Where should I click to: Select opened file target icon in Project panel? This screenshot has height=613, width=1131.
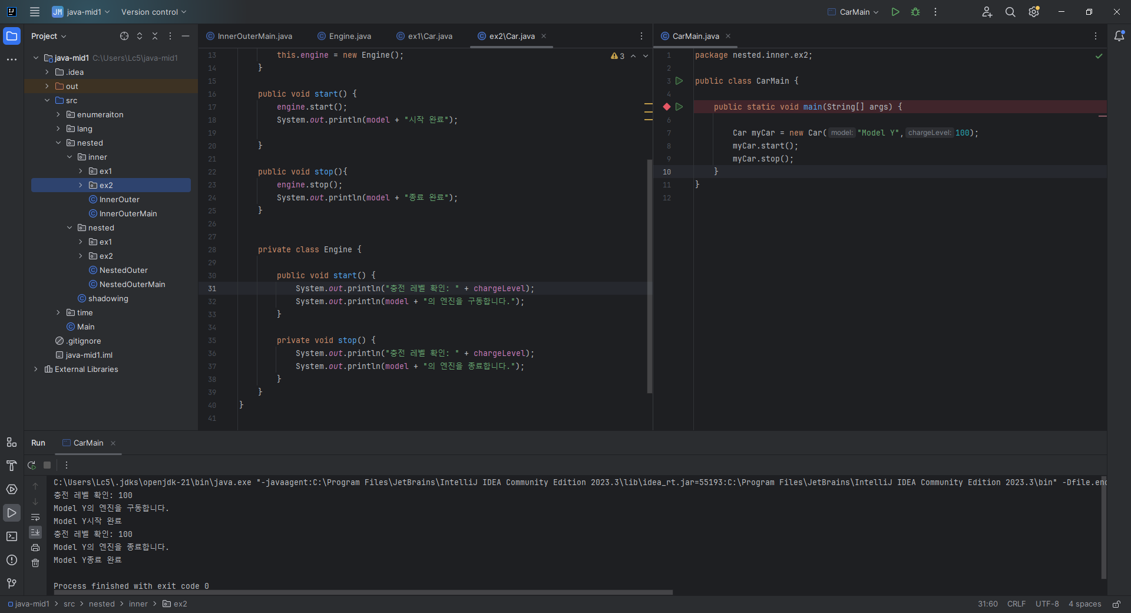pos(124,36)
